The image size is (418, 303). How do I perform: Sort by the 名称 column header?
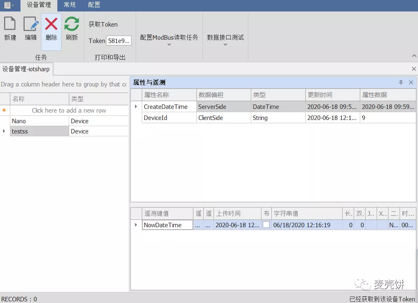click(x=39, y=99)
